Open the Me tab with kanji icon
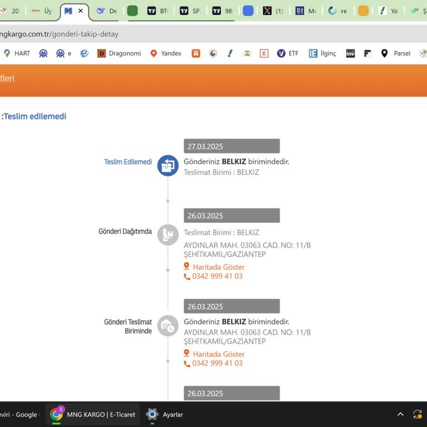 coord(306,11)
